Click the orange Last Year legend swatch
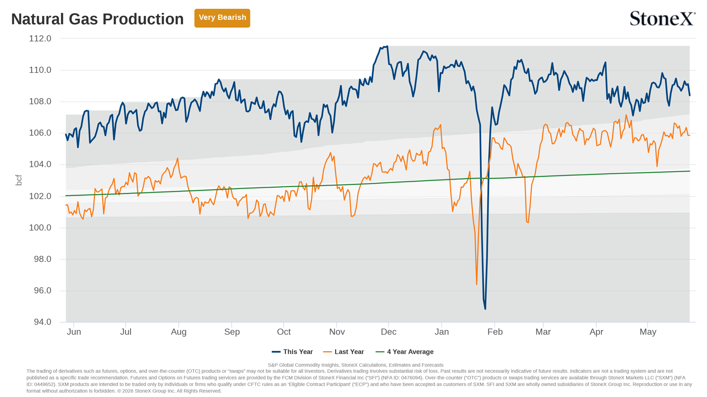 pos(327,352)
